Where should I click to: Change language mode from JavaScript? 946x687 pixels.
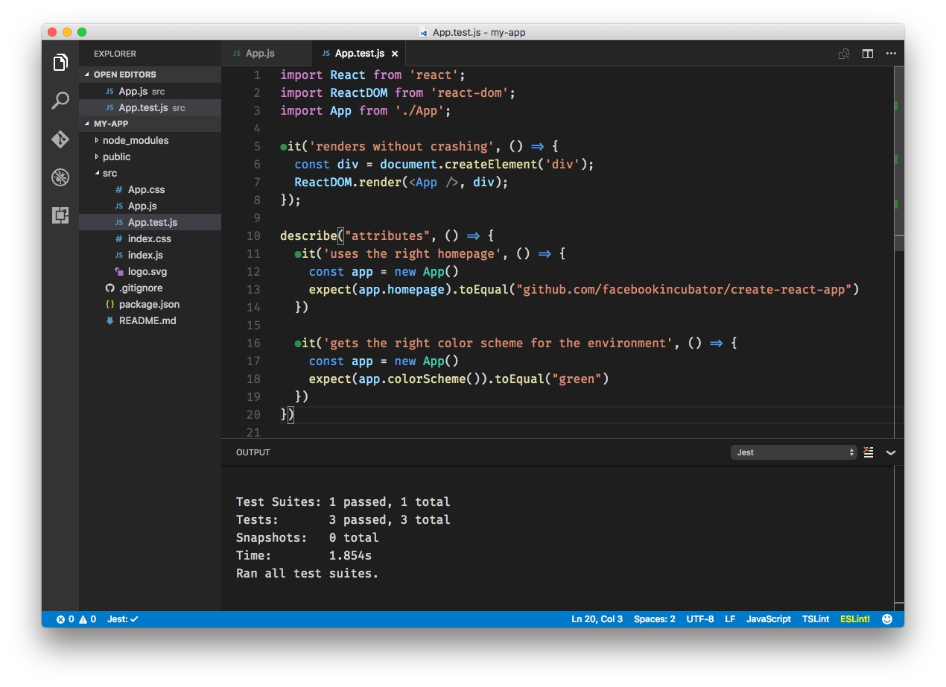pyautogui.click(x=768, y=619)
